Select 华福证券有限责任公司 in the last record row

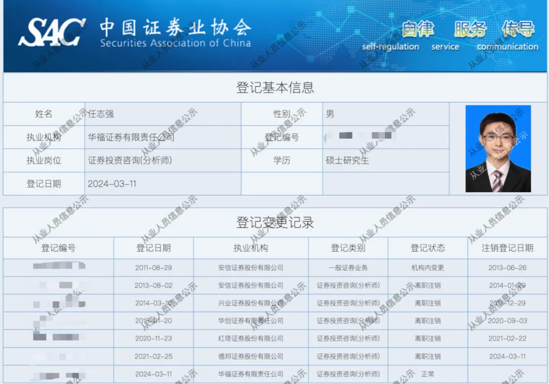click(251, 374)
